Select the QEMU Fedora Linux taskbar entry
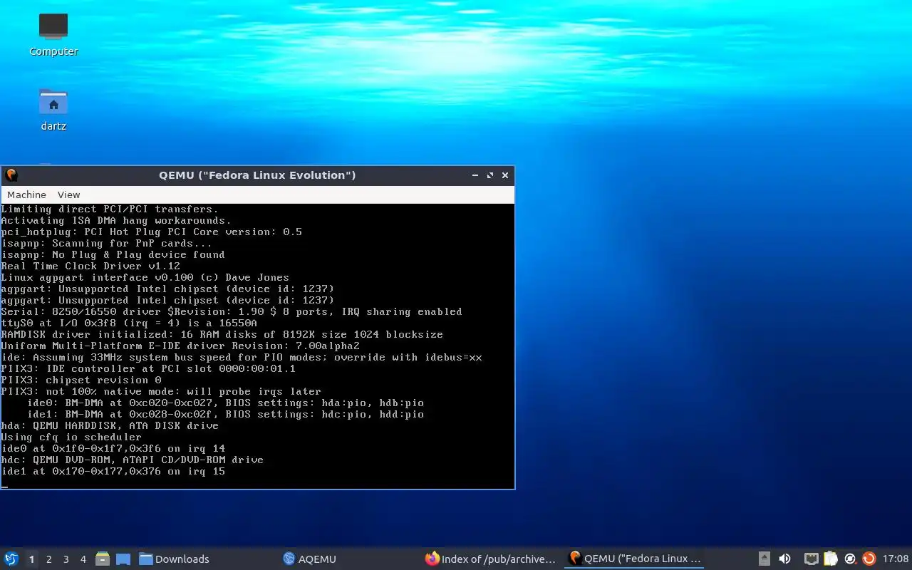The height and width of the screenshot is (570, 912). (x=634, y=559)
